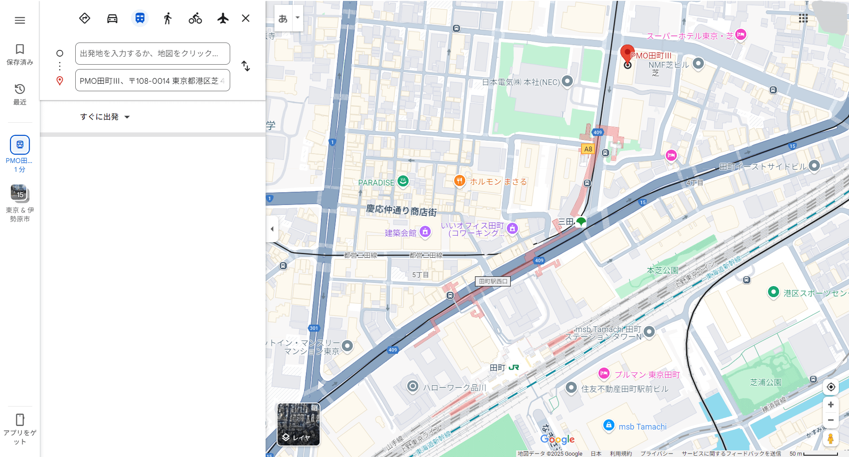Toggle the layers map view thumbnail
This screenshot has width=849, height=457.
[298, 424]
